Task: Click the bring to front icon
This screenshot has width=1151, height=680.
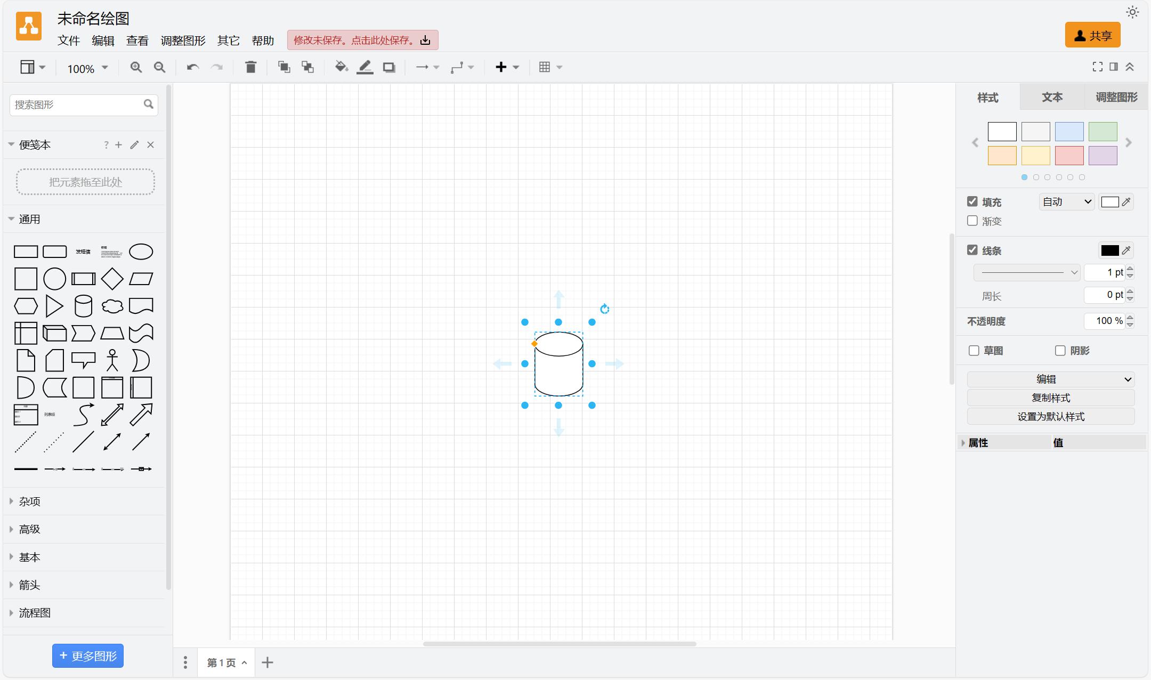Action: click(283, 67)
